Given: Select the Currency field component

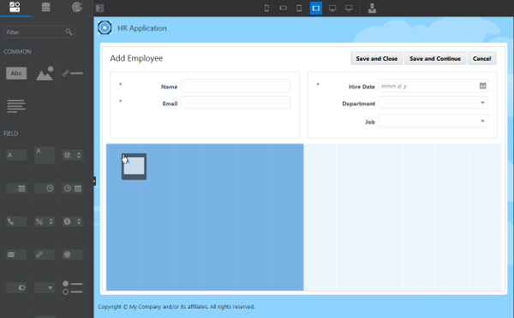Looking at the screenshot, I should tap(73, 221).
